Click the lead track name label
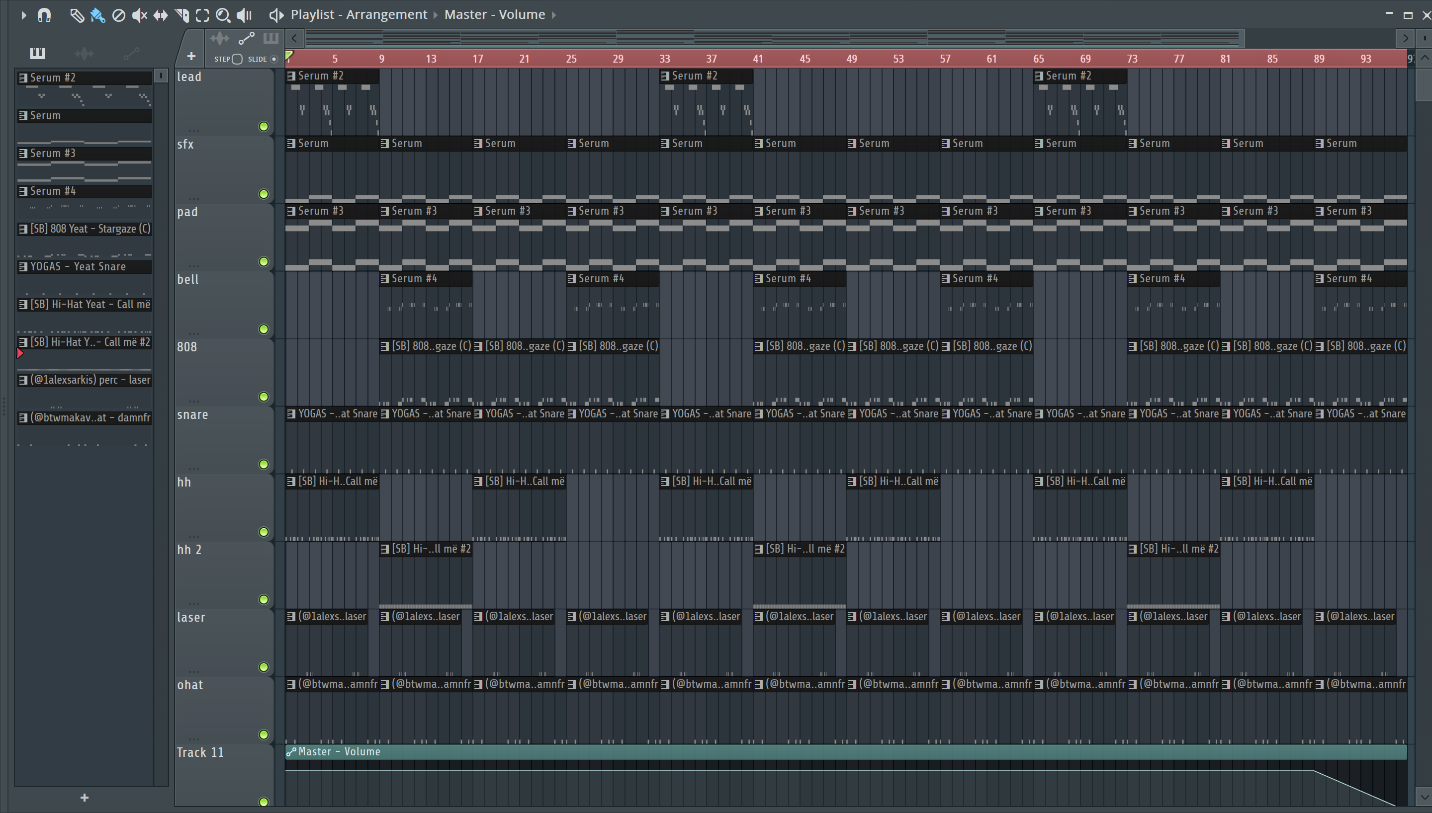The image size is (1432, 813). (189, 77)
